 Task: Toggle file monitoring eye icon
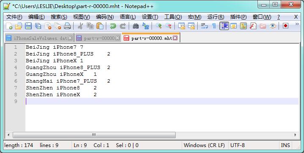pyautogui.click(x=273, y=26)
